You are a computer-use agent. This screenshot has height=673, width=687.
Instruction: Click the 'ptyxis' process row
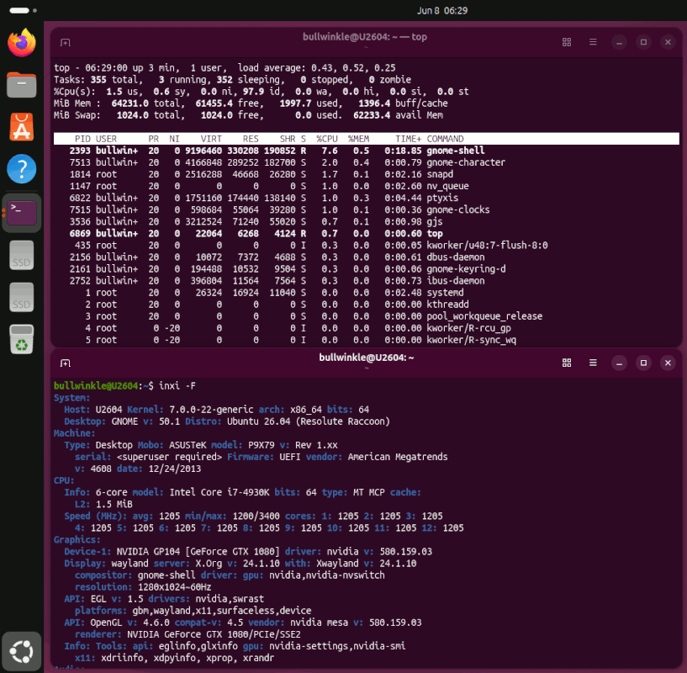(x=367, y=198)
